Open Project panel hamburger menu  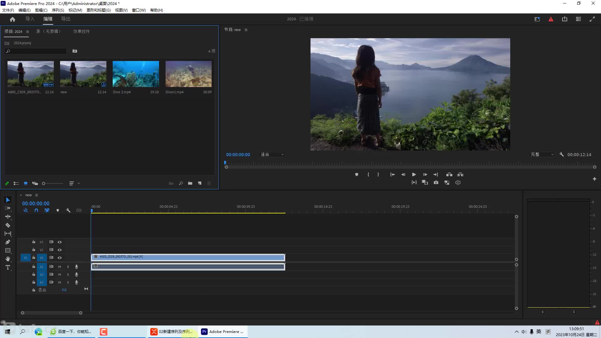tap(28, 32)
